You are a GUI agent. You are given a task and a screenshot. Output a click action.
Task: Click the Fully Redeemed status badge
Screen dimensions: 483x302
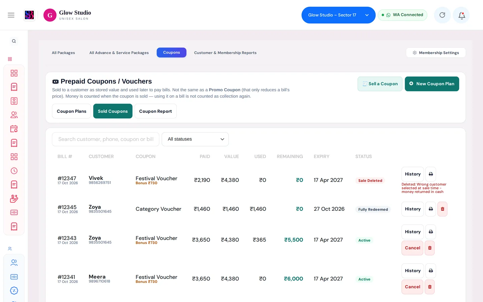(x=373, y=209)
